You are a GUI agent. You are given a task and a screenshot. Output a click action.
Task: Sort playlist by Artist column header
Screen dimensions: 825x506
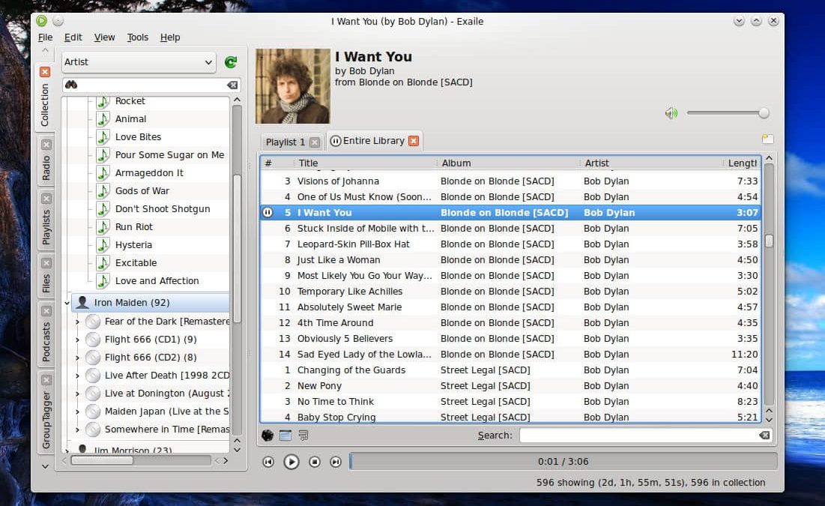652,163
